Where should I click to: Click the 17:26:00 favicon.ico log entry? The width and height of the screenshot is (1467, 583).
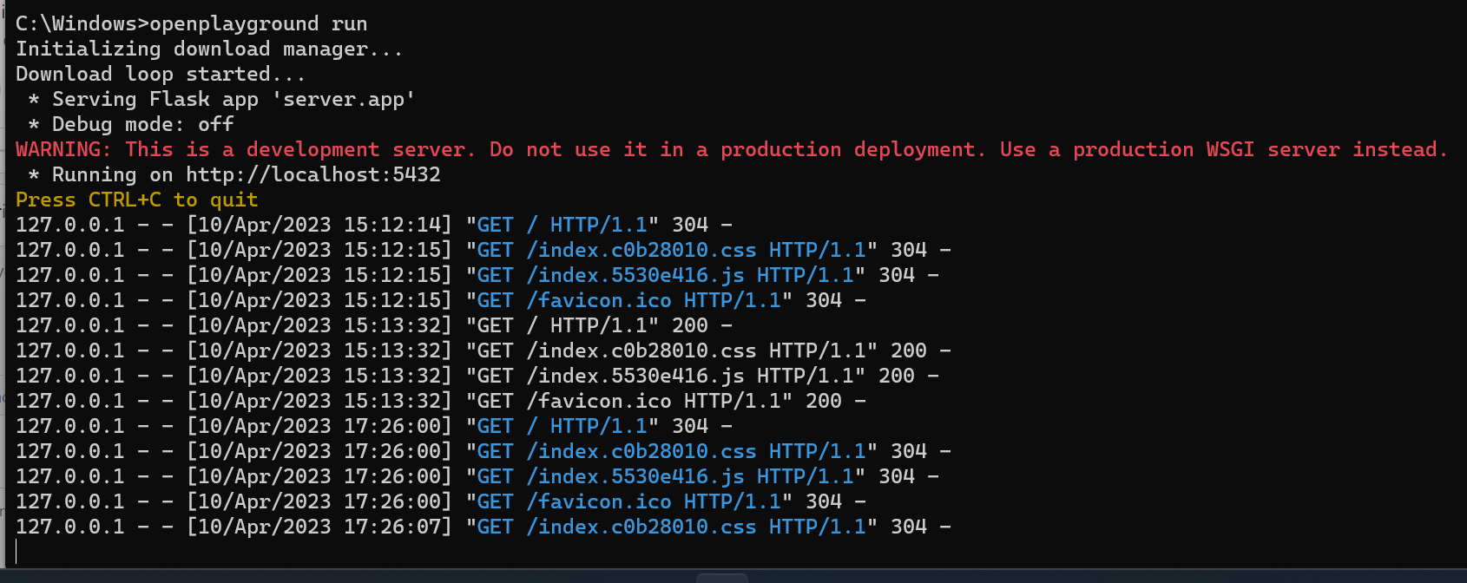click(441, 501)
